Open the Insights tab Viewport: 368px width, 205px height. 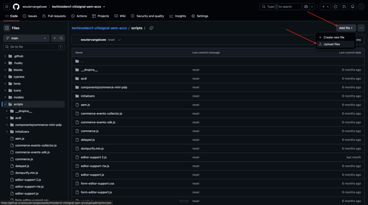click(178, 16)
